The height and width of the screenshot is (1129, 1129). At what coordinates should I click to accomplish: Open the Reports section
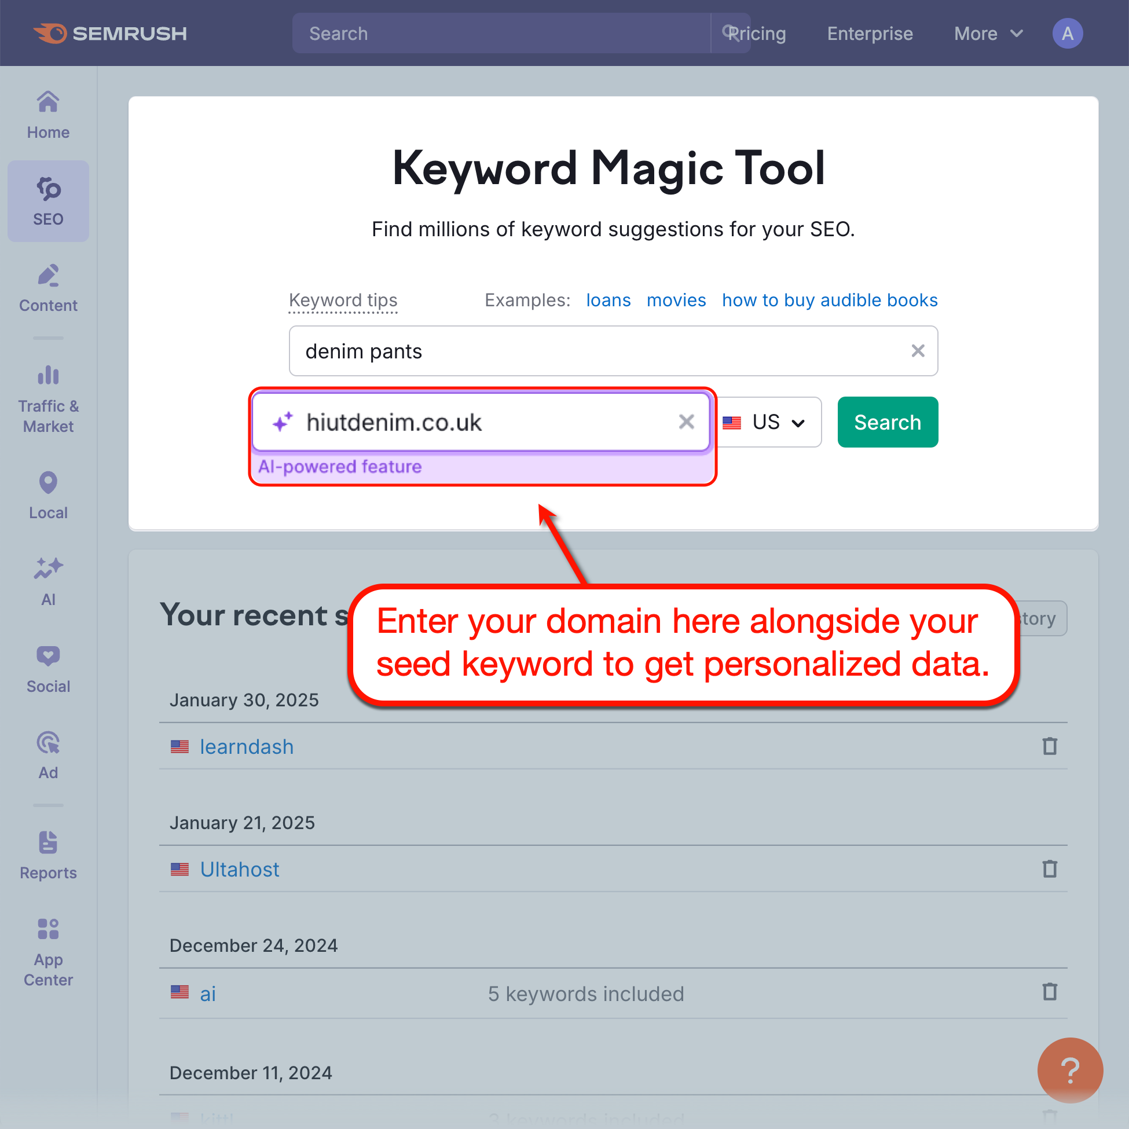tap(48, 853)
